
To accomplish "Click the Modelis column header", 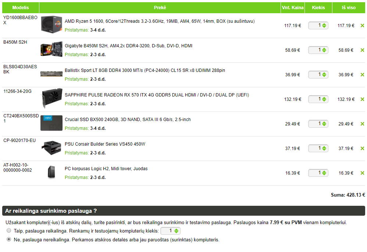I will tap(21, 8).
